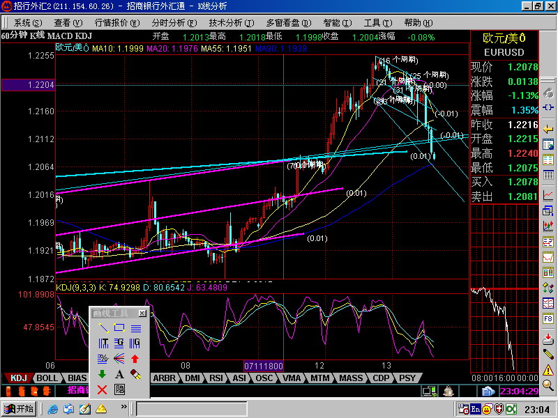Screen dimensions: 558x418
Task: Open the 技术分析(T) menu
Action: [232, 23]
